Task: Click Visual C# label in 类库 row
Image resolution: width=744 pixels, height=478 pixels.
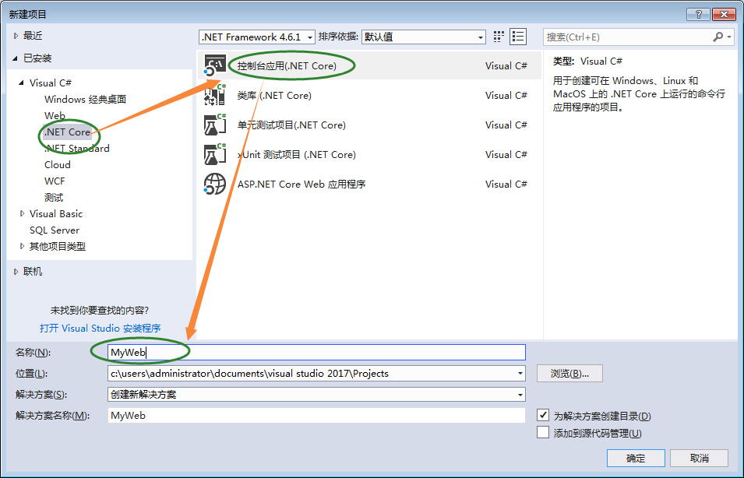Action: pyautogui.click(x=506, y=95)
